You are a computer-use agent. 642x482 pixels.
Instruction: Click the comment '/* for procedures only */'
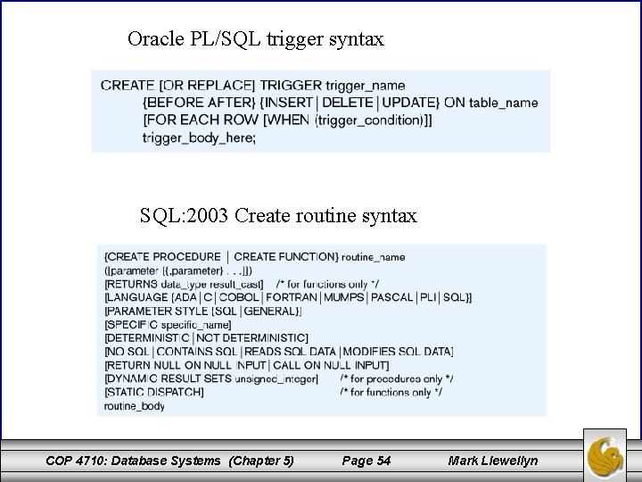click(x=397, y=378)
